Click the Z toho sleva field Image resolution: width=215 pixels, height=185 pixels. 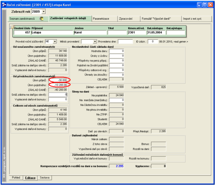pos(116,144)
